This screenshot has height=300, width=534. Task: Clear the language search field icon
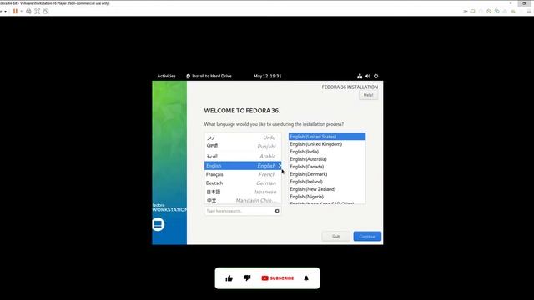click(277, 211)
